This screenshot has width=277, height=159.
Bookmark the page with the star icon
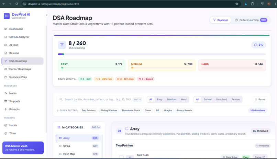pyautogui.click(x=237, y=4)
